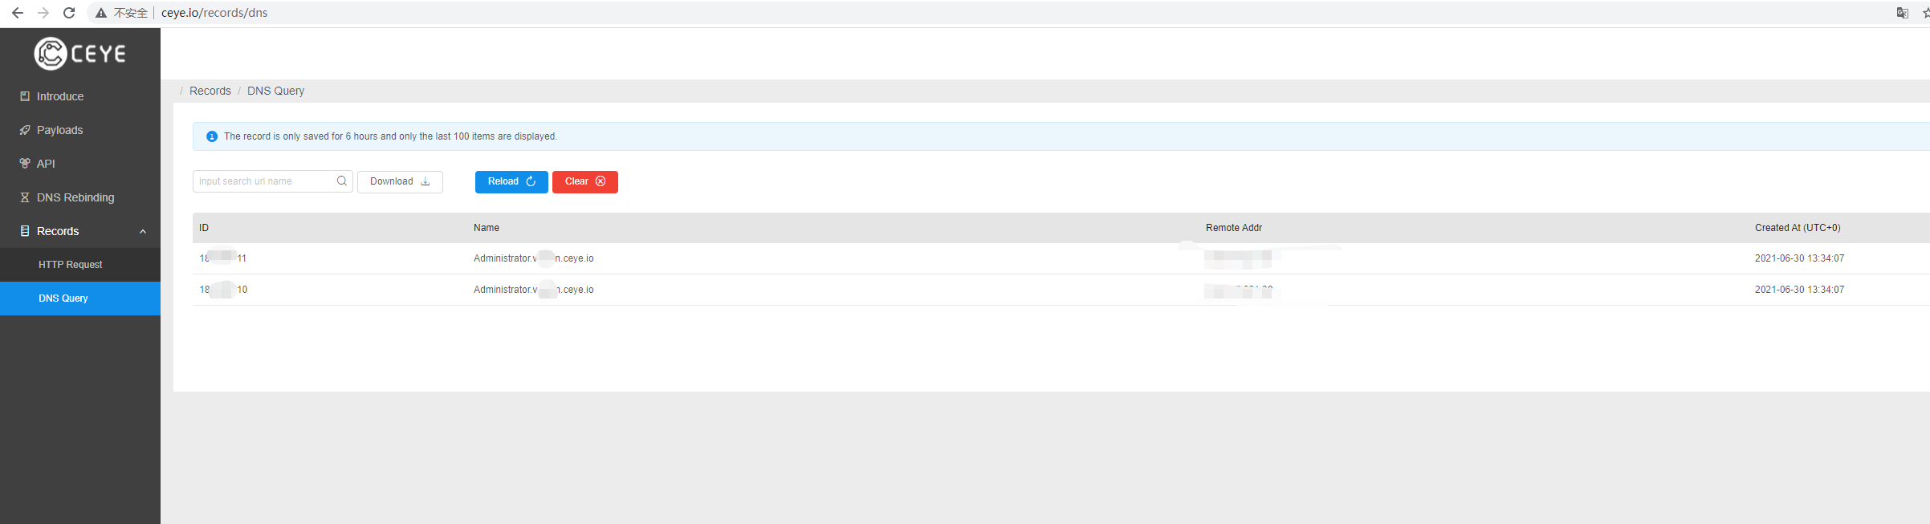Click the browser address bar
Viewport: 1930px width, 524px height.
click(x=963, y=13)
